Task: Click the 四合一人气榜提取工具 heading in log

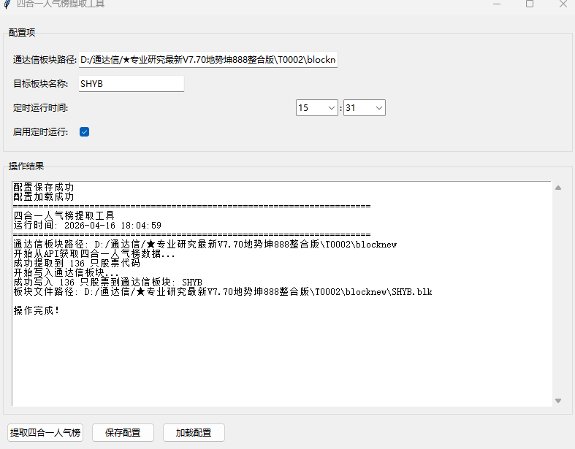Action: tap(64, 215)
